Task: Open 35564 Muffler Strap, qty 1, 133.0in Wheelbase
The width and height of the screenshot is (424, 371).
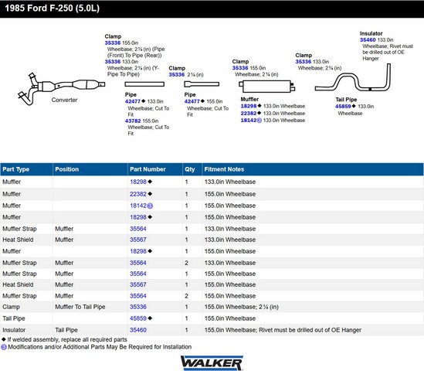Action: coord(138,229)
